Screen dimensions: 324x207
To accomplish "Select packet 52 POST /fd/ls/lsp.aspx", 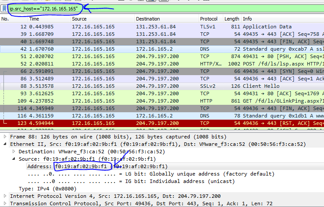I will 162,64.
